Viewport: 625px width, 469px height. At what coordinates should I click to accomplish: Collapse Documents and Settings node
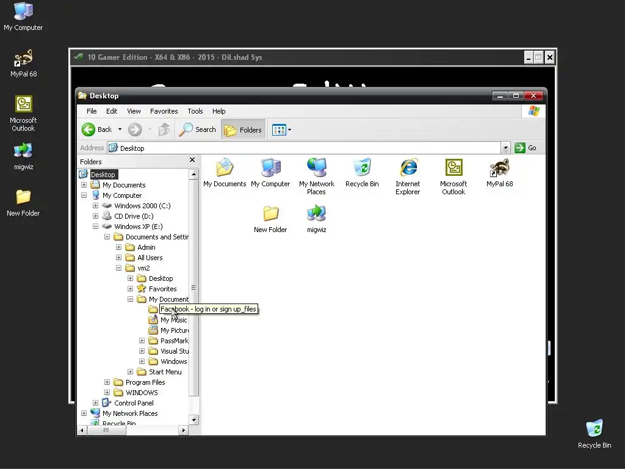[x=107, y=236]
